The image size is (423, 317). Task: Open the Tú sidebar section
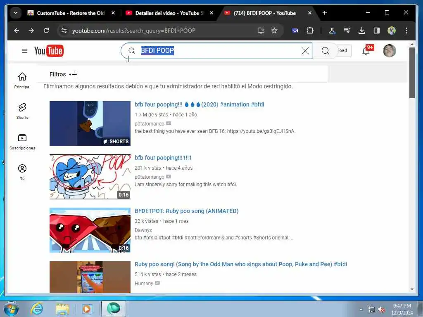coord(22,172)
